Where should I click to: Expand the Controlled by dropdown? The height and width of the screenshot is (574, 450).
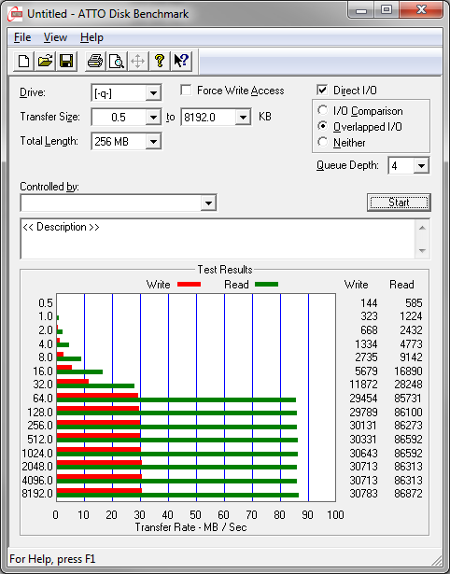208,203
